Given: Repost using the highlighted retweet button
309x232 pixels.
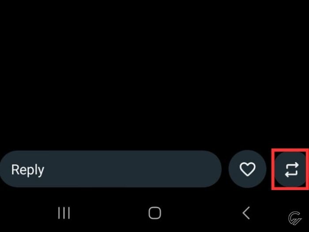Looking at the screenshot, I should coord(291,169).
